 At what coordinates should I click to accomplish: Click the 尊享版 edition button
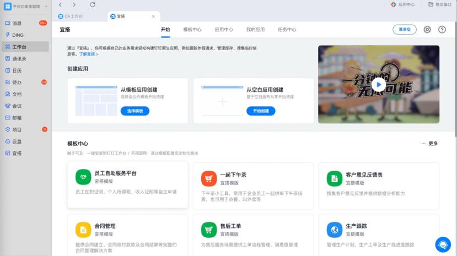pos(405,29)
